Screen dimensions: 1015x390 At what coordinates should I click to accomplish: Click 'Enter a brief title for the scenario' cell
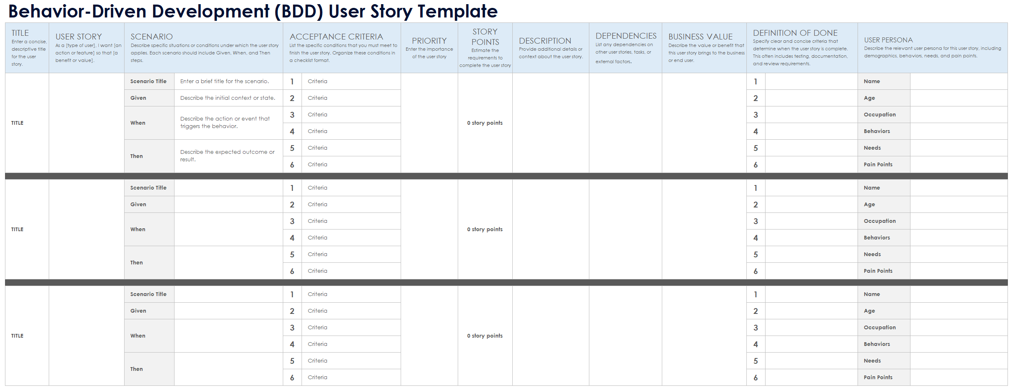[x=228, y=81]
